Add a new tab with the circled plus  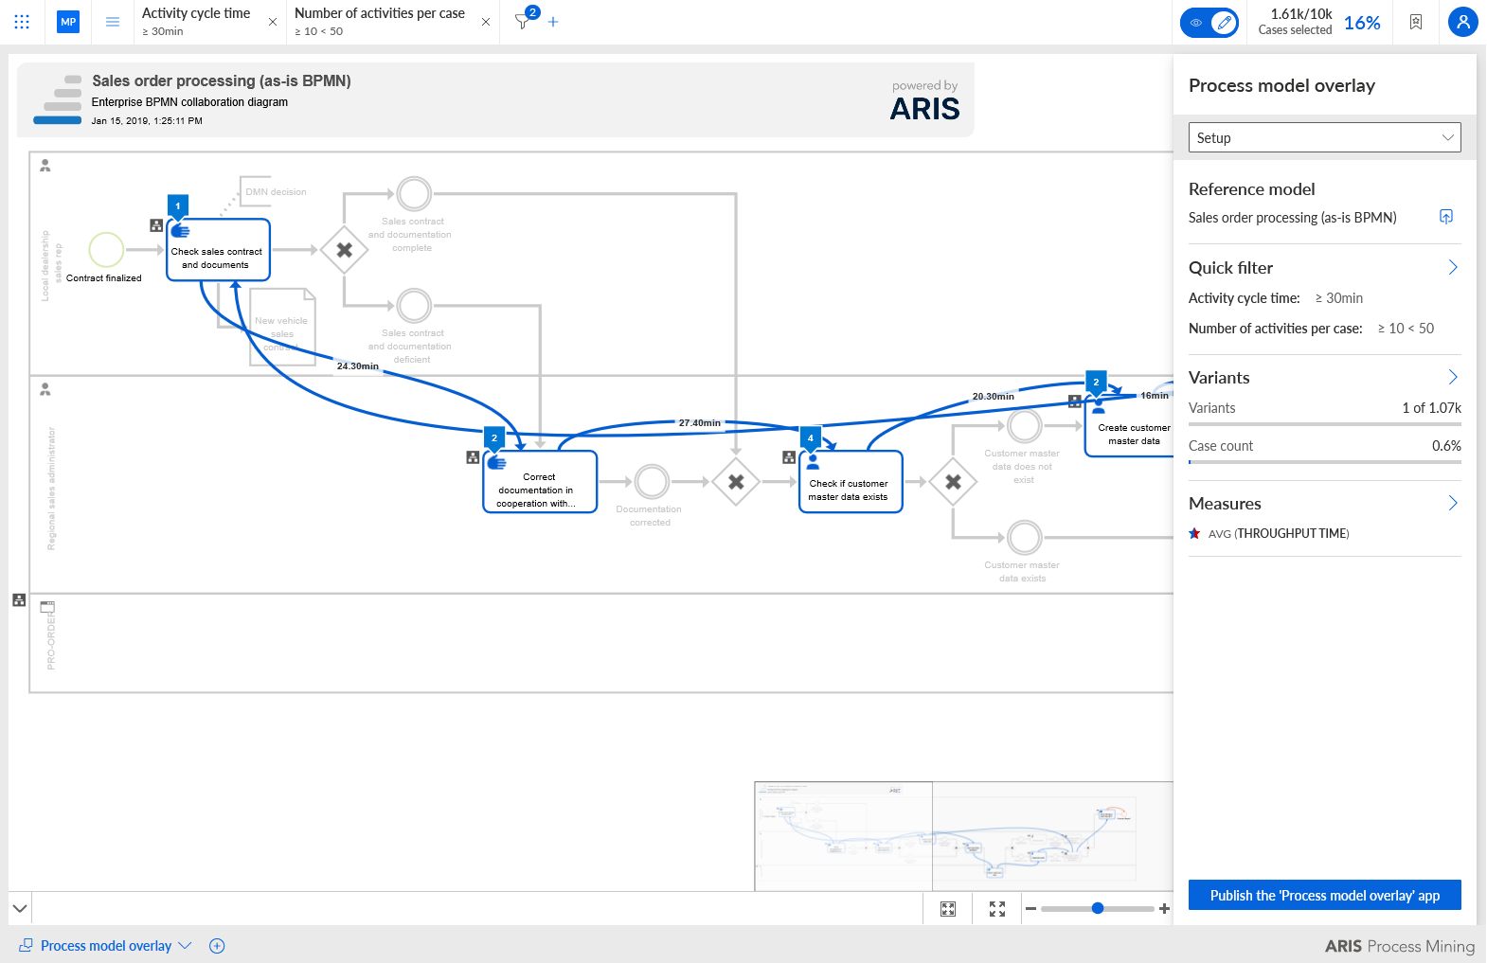click(x=217, y=946)
